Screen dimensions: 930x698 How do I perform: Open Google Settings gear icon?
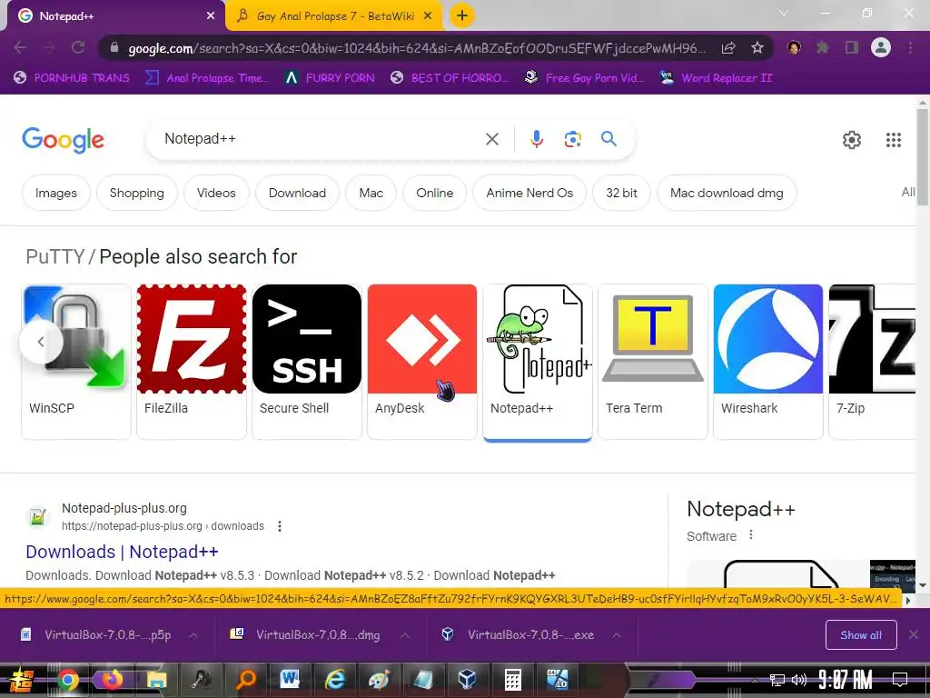click(x=852, y=140)
